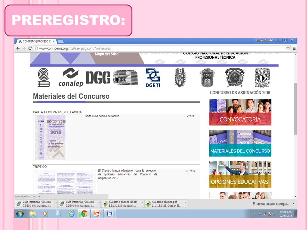Click the page vertical scrollbar thumb
The width and height of the screenshot is (307, 230).
click(295, 109)
